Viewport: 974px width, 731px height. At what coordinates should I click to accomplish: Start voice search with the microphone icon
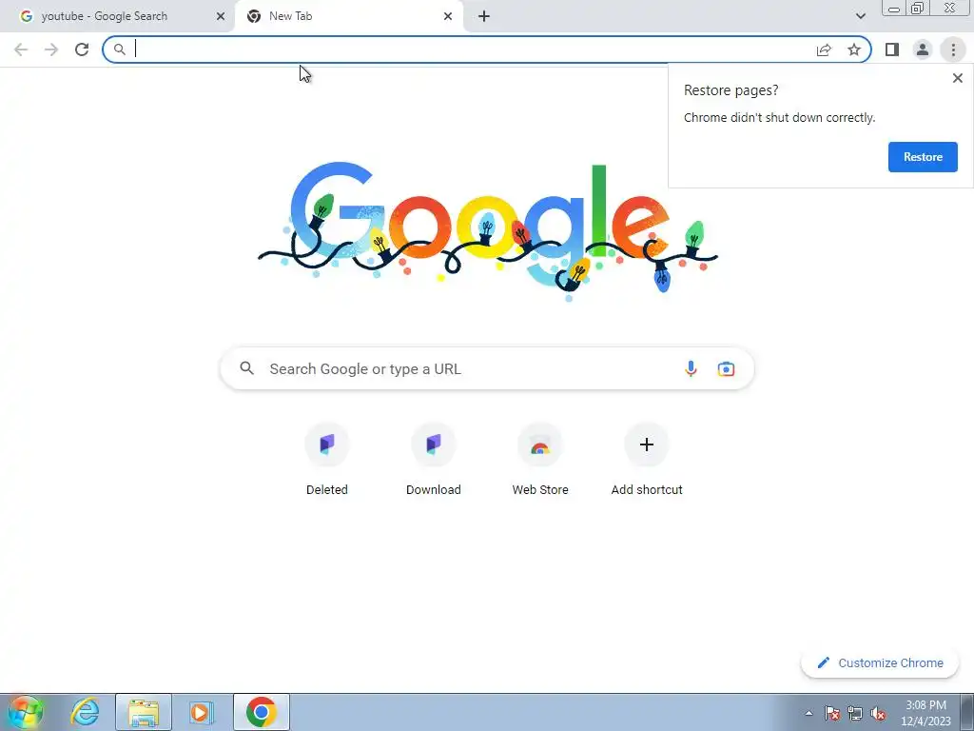691,368
